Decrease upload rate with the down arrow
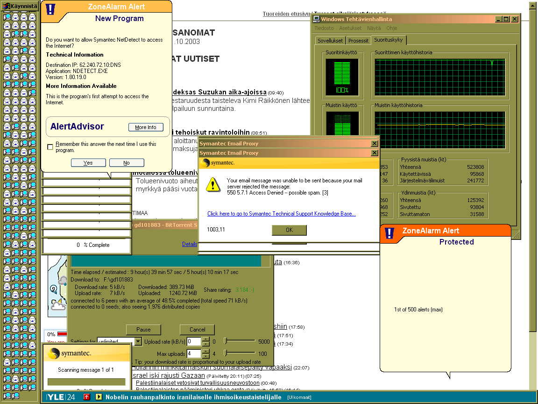538x404 pixels. point(206,344)
